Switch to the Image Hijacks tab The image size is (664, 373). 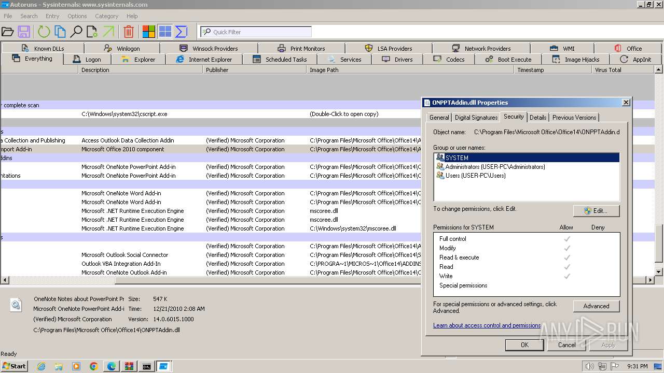(576, 60)
